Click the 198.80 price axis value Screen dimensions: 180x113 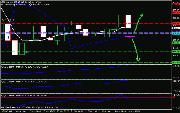[x=176, y=10]
